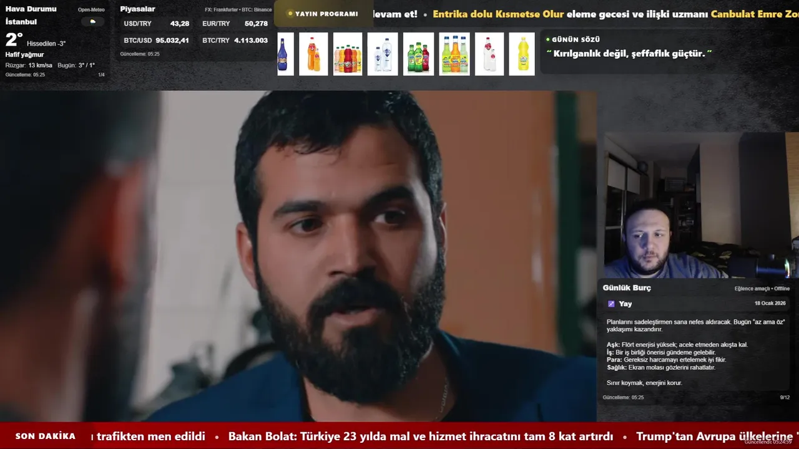Screen dimensions: 799x449
Task: Click the rainy cloud weather icon
Action: click(92, 21)
